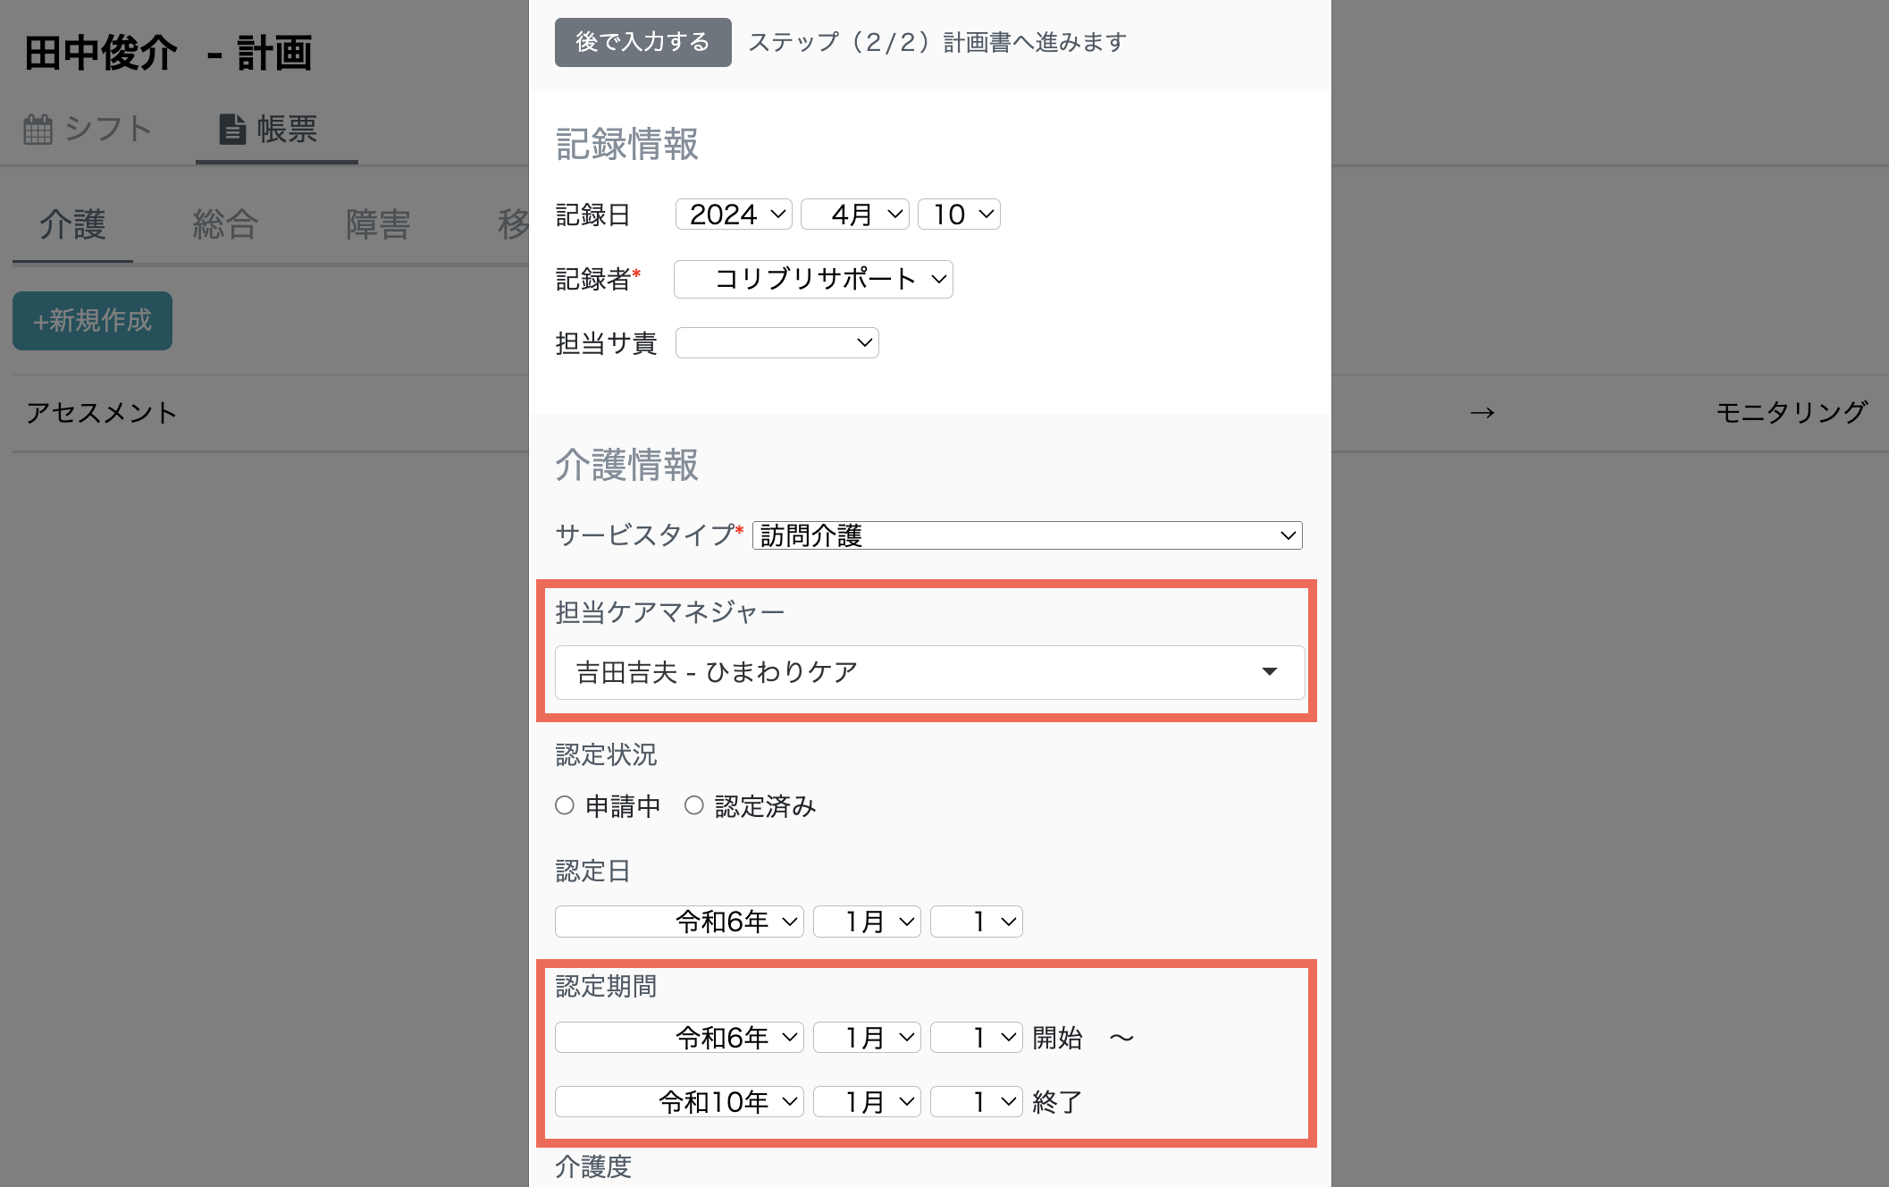Click the +新規作成 button
This screenshot has height=1187, width=1889.
click(92, 321)
